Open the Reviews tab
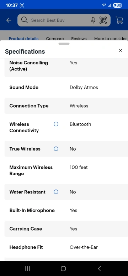Viewport: 128px width, 276px height. click(x=79, y=38)
